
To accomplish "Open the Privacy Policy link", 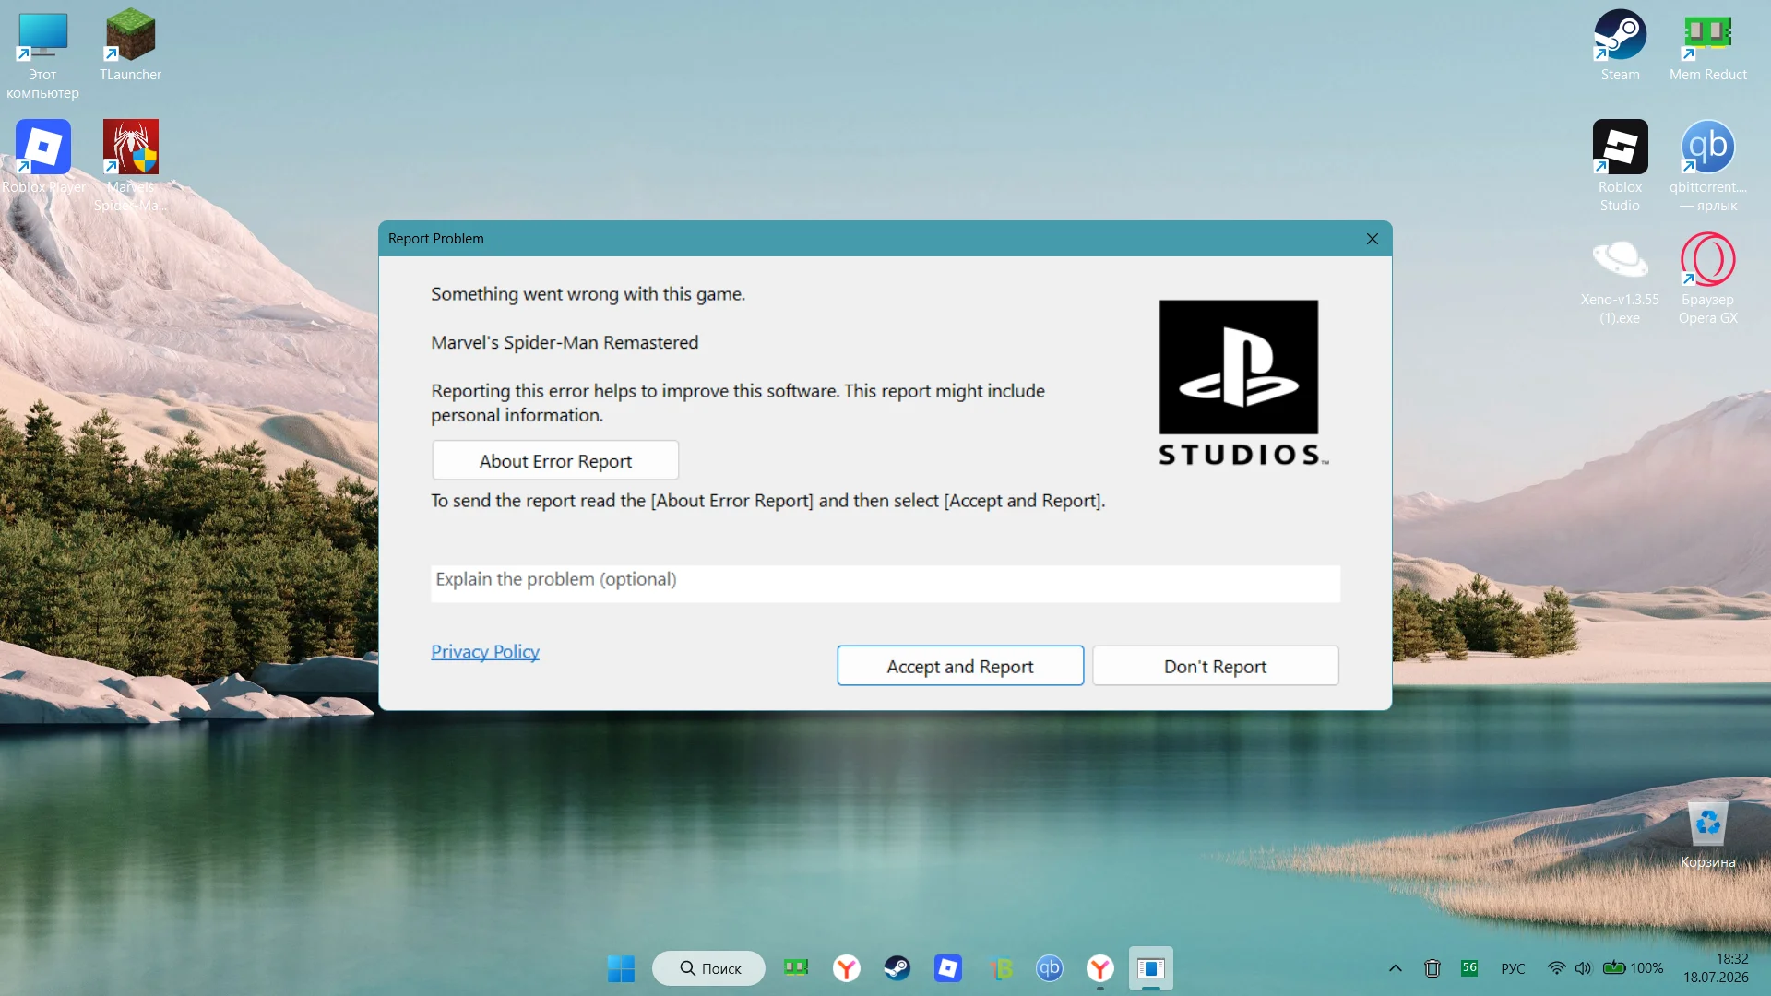I will tap(485, 652).
